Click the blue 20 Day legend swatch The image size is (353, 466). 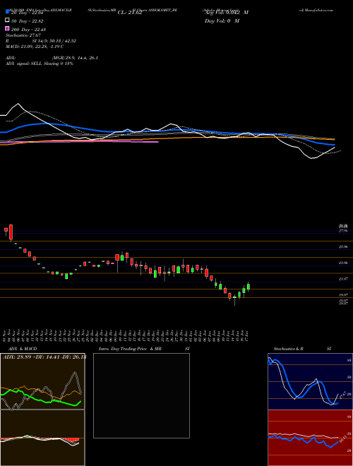click(7, 12)
